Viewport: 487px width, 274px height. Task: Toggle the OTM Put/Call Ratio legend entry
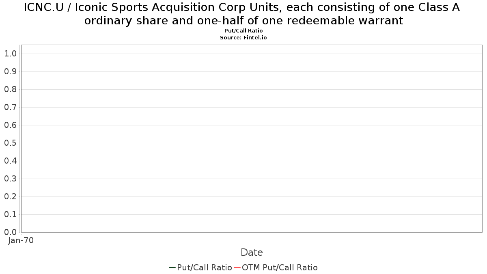(276, 268)
